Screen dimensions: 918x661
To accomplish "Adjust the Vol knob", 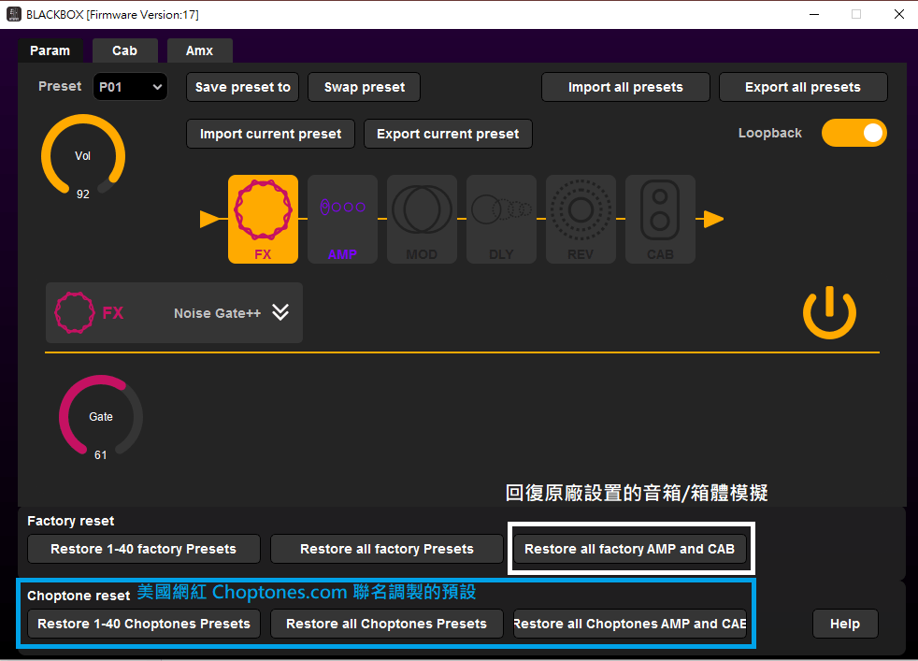I will (x=83, y=156).
